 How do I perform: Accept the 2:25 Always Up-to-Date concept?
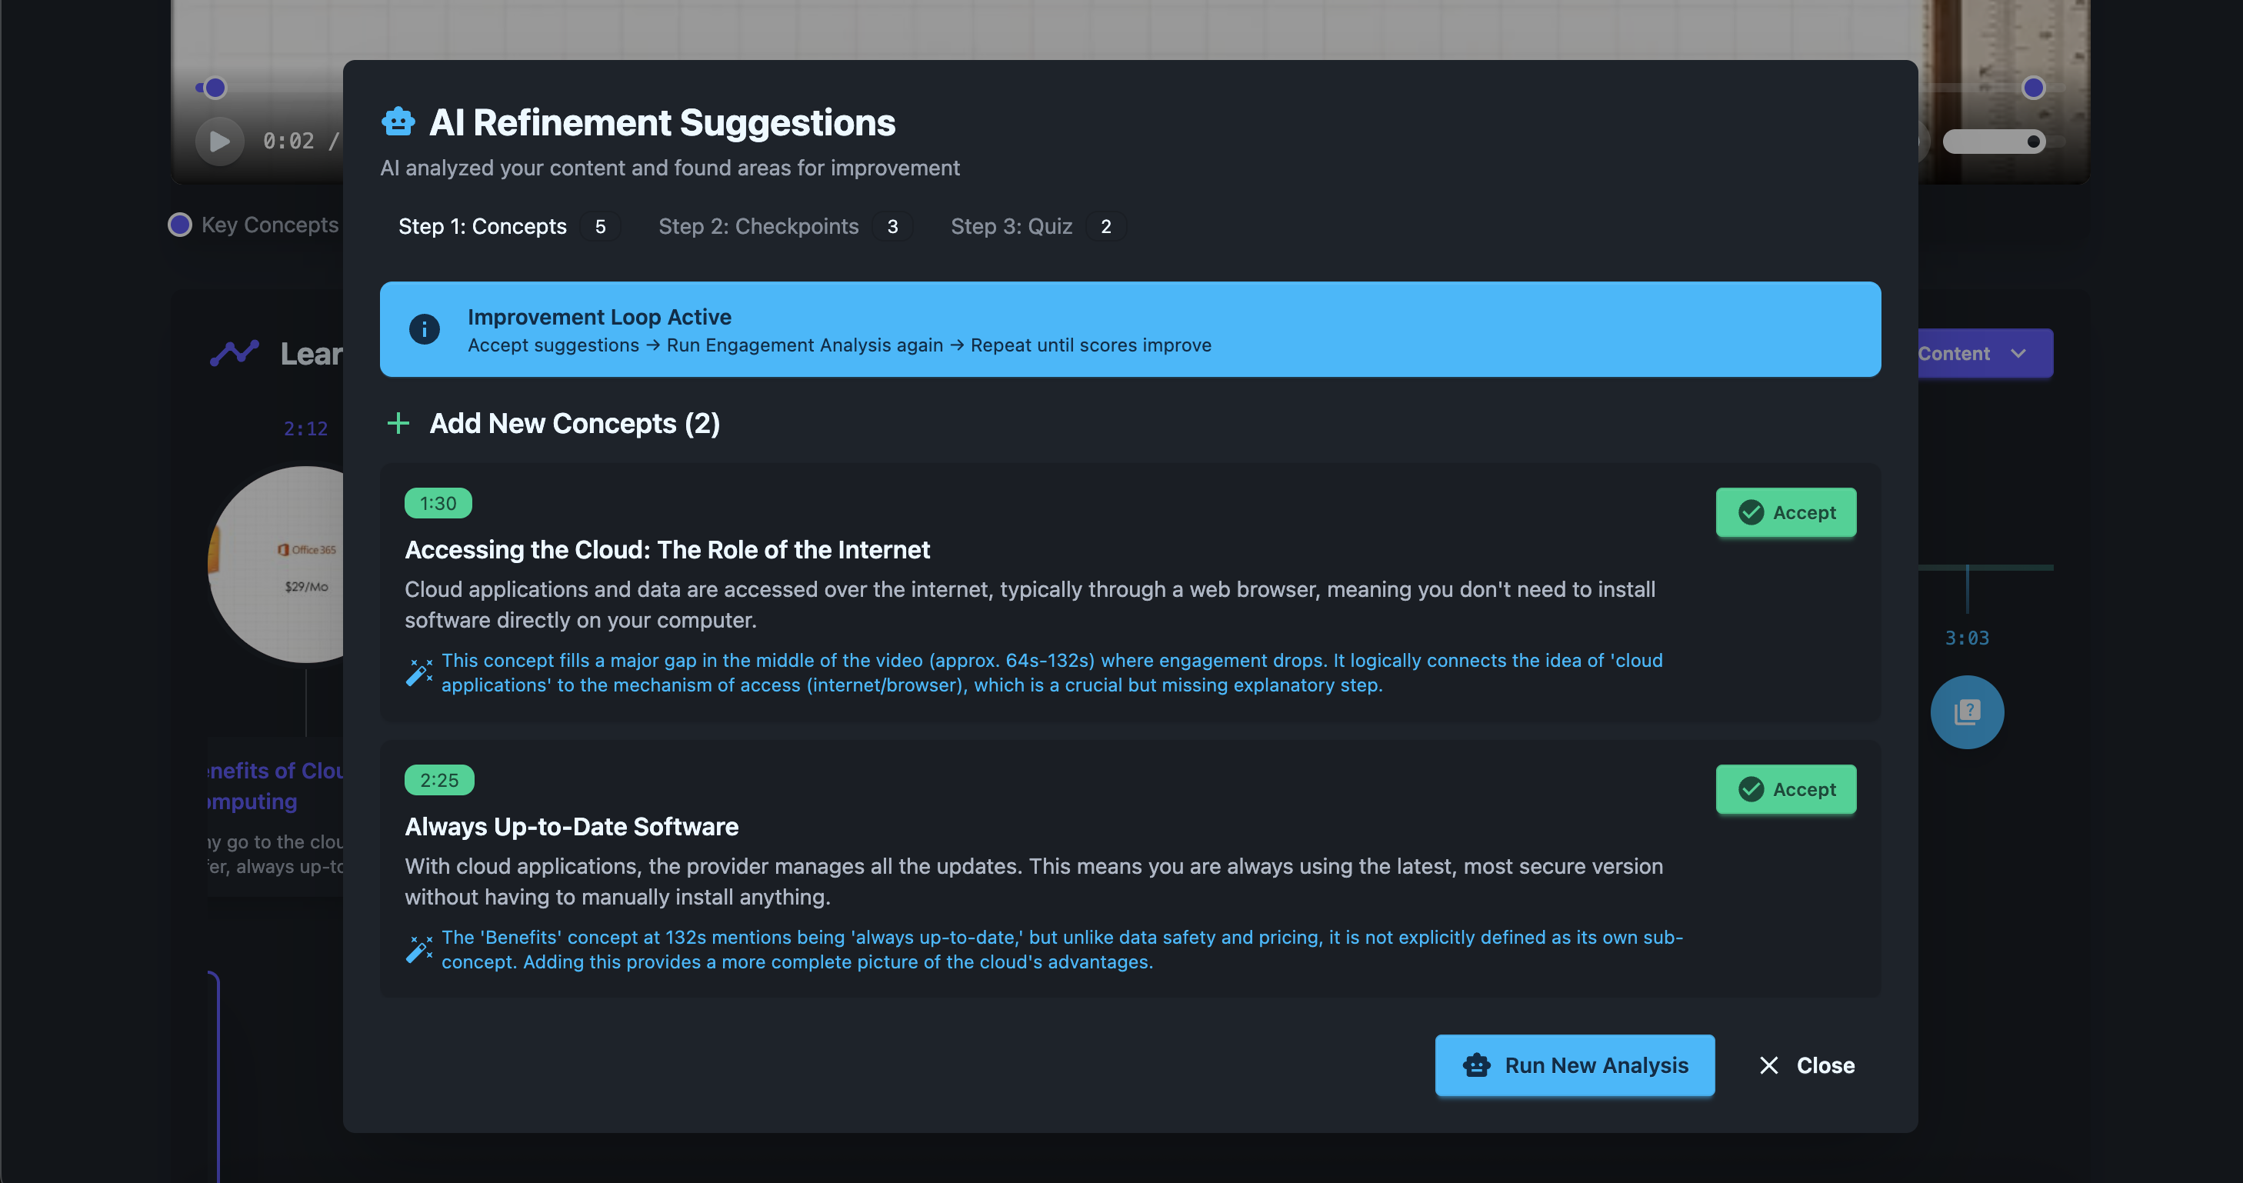tap(1785, 788)
